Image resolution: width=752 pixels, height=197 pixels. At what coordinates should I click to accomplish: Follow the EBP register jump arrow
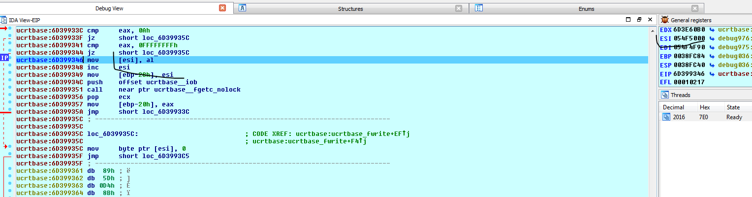pos(712,56)
